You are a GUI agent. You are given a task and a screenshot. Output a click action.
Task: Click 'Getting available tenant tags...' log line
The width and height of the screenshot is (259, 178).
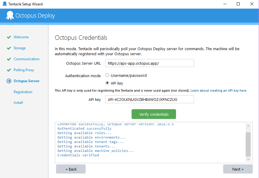[90, 142]
